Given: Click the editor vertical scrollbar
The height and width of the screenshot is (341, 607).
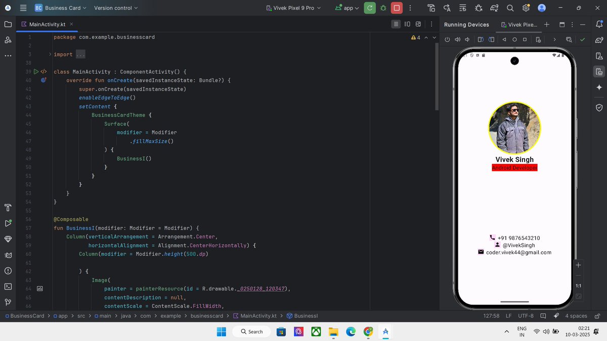Looking at the screenshot, I should pyautogui.click(x=437, y=76).
